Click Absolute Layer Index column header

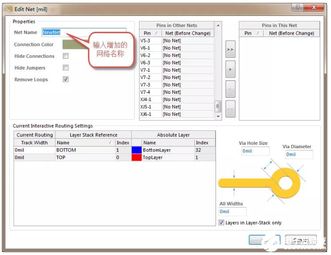pyautogui.click(x=204, y=143)
